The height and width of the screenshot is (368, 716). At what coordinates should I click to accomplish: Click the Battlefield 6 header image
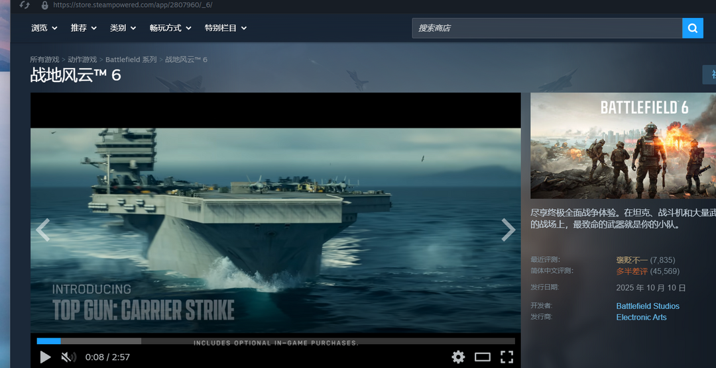(623, 146)
